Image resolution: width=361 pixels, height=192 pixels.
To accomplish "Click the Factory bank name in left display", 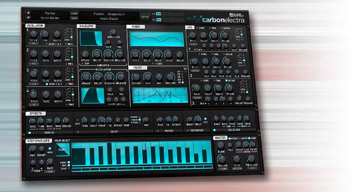I will coord(50,13).
